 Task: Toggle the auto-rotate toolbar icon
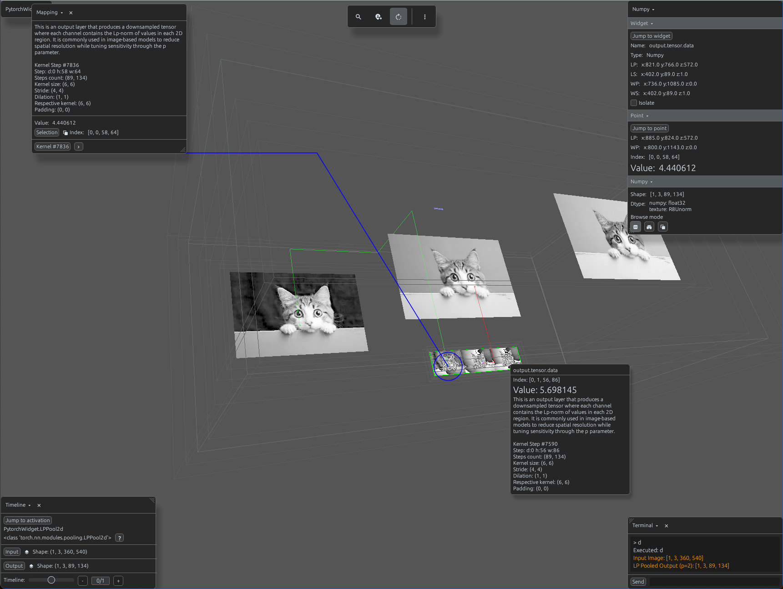399,17
